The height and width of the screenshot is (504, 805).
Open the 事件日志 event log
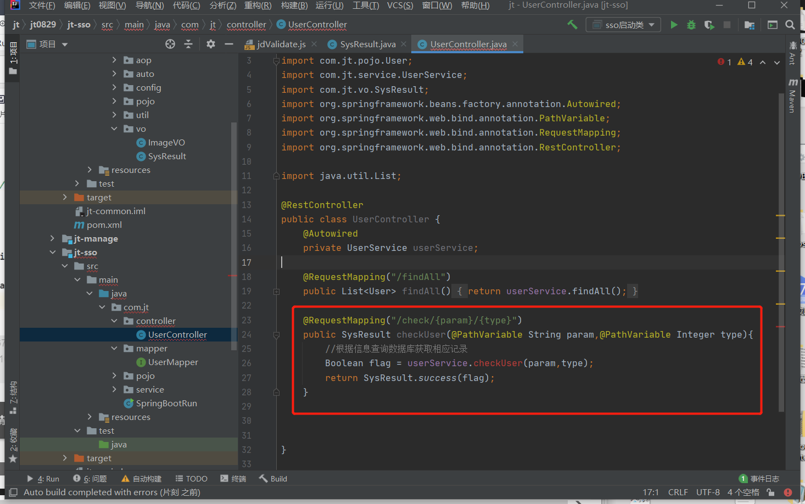[759, 479]
